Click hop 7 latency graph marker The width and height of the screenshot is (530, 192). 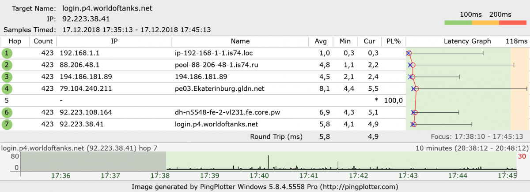click(x=413, y=124)
